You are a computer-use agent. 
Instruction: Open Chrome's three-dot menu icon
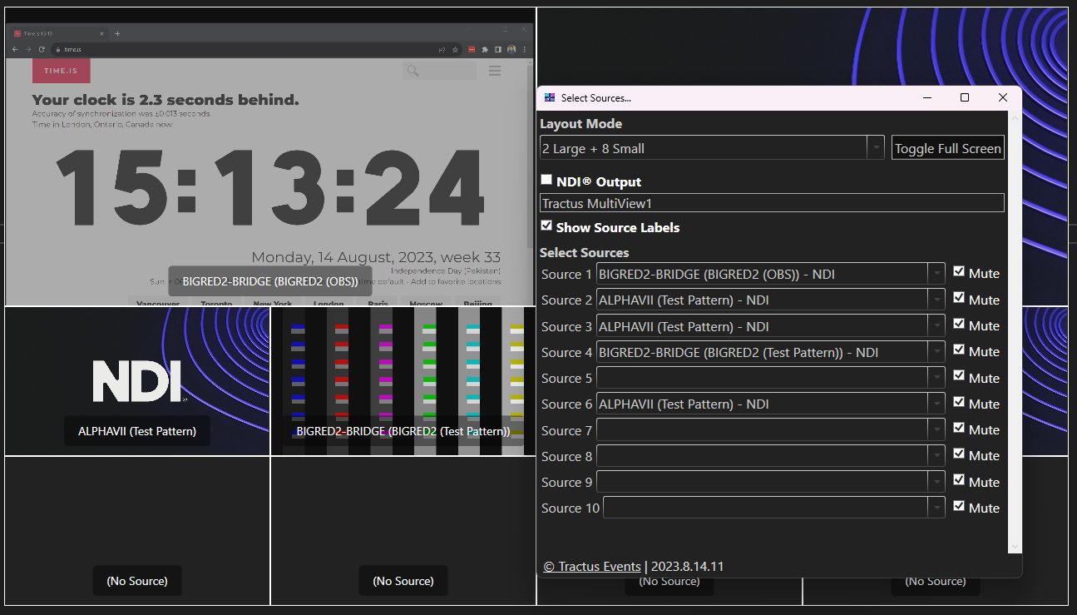(526, 49)
